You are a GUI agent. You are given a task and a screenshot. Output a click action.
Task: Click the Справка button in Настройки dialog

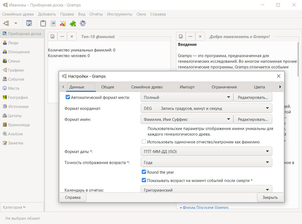pos(73,197)
